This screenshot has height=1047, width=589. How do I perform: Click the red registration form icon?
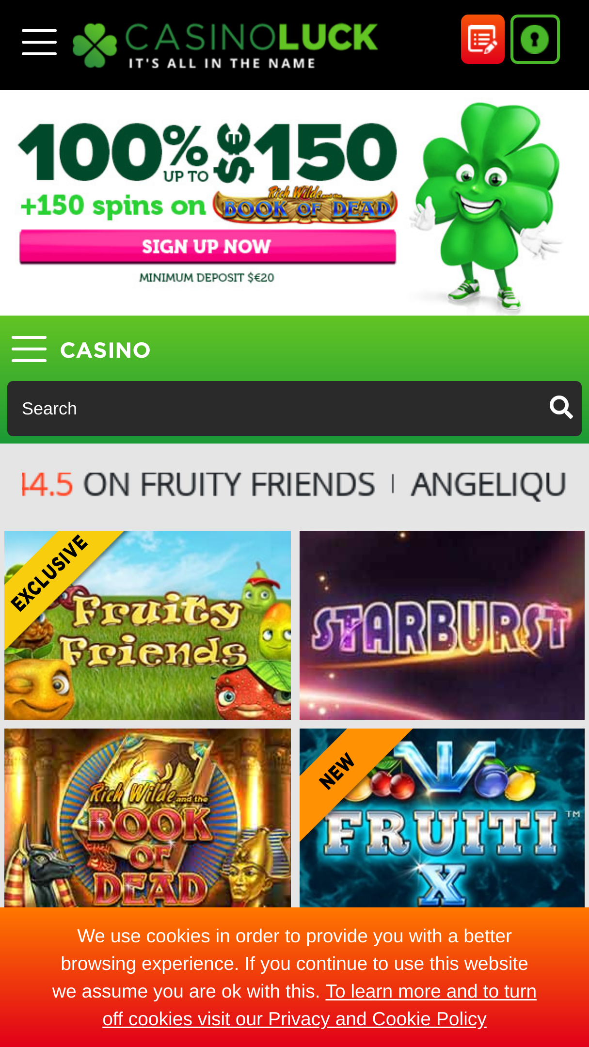pos(483,39)
